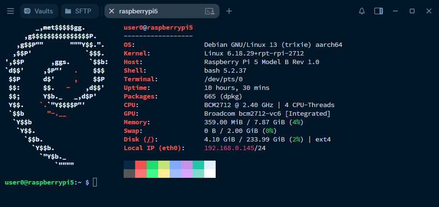
Task: Click the disk usage '4.10 GiB / 233.99 GiB'
Action: click(x=244, y=140)
